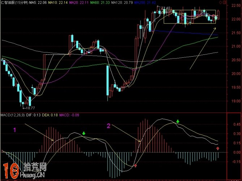
Task: Click the 22.48 high price marker
Action: click(x=165, y=8)
